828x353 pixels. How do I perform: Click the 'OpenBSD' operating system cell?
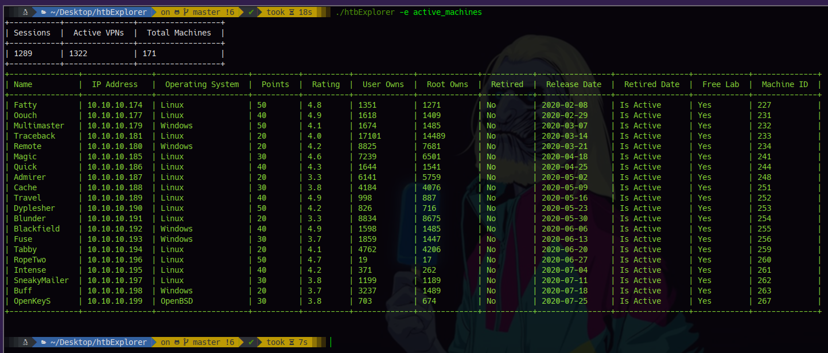pos(177,301)
